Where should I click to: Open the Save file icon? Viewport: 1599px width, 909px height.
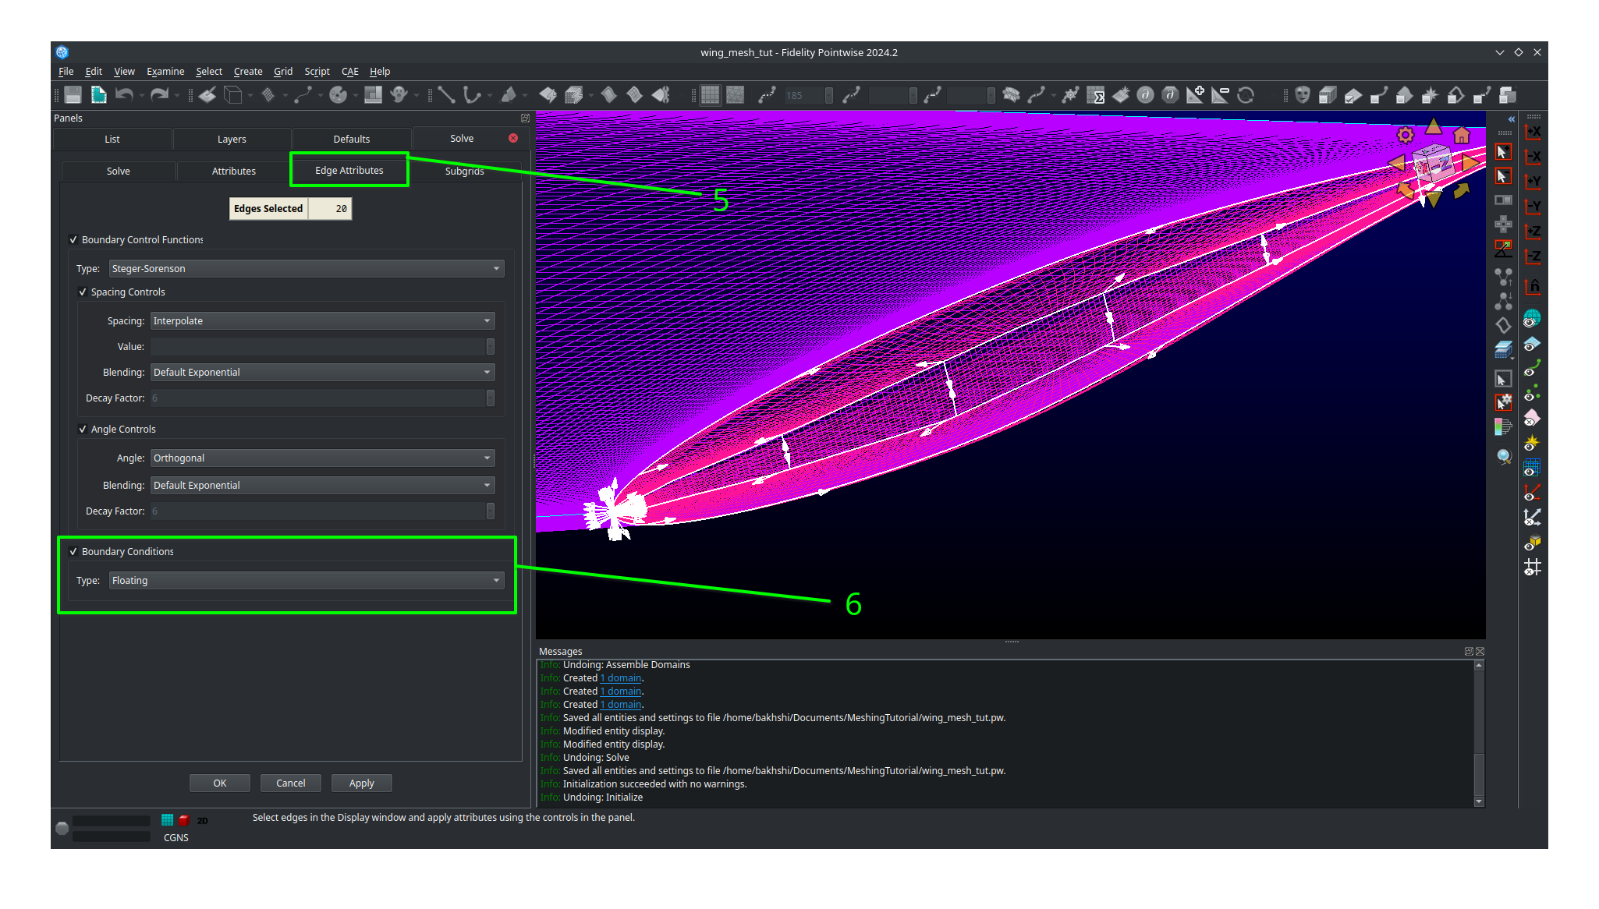72,94
